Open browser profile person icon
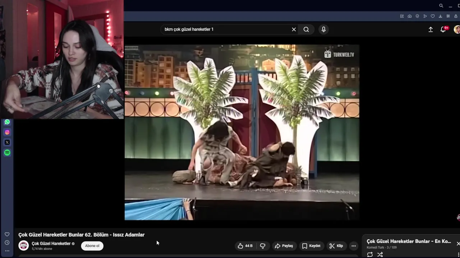Image resolution: width=460 pixels, height=258 pixels. [x=456, y=16]
